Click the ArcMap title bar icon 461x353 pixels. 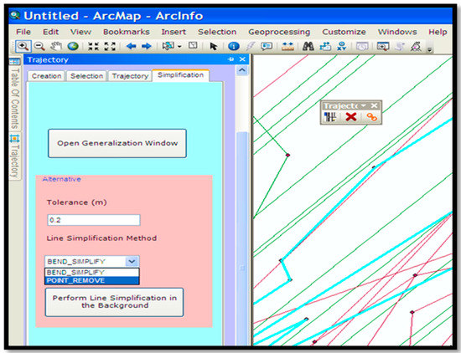[x=15, y=15]
